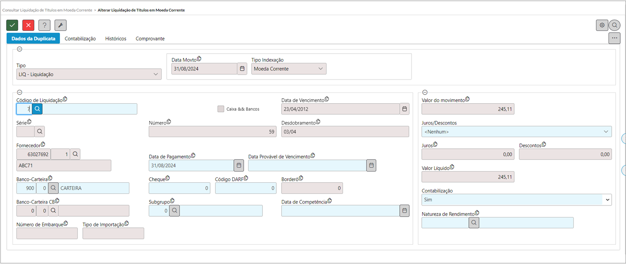The image size is (626, 264).
Task: Click the Fornecedor name field ABC71
Action: click(x=64, y=166)
